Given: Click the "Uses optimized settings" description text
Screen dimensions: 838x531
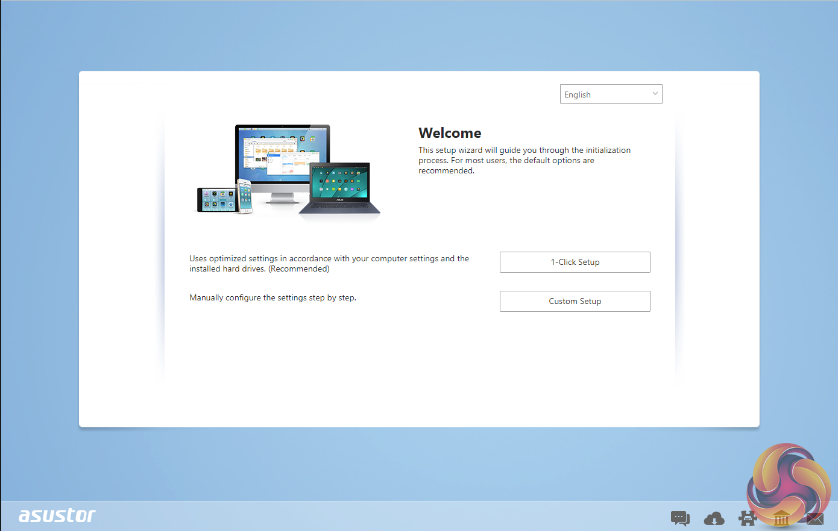Looking at the screenshot, I should point(329,264).
